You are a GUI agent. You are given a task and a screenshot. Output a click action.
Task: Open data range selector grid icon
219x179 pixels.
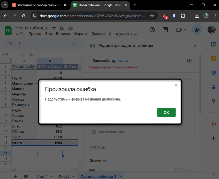pos(189,61)
